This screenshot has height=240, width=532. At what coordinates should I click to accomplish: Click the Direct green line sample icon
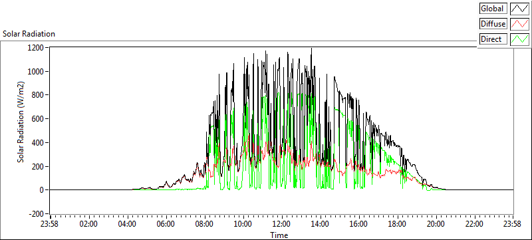click(519, 39)
